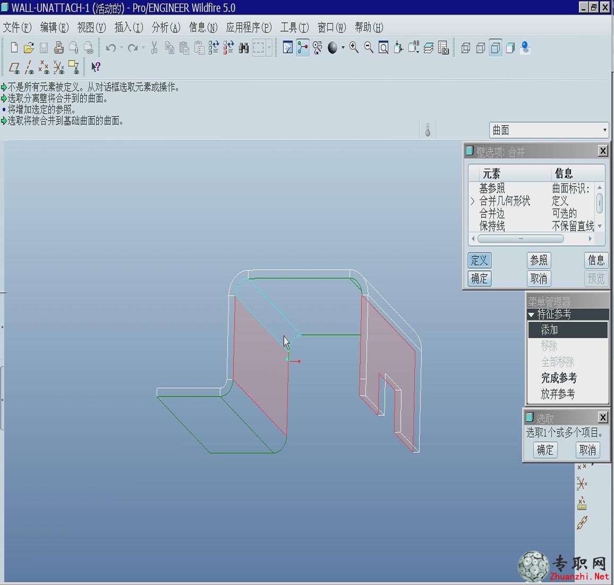This screenshot has height=585, width=614.
Task: Open the 窗口(W) menu
Action: point(331,28)
